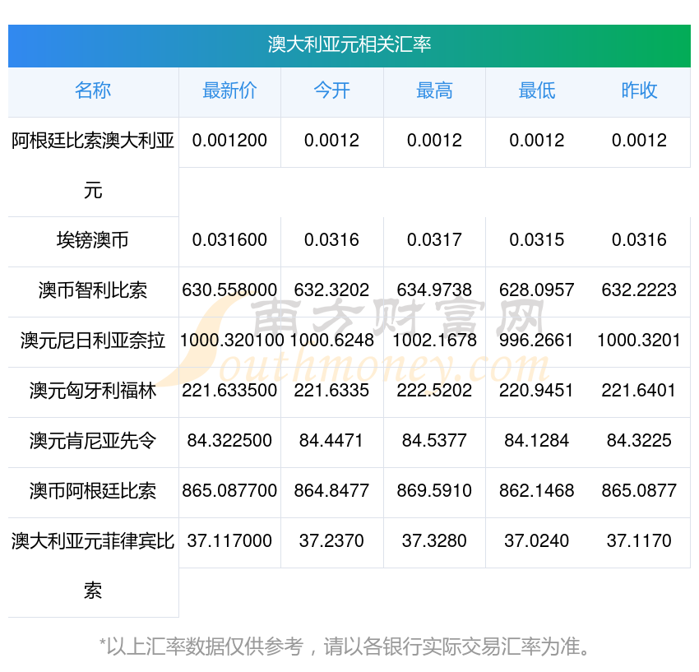699x672 pixels.
Task: Click the 864.8477 opening value
Action: 331,491
